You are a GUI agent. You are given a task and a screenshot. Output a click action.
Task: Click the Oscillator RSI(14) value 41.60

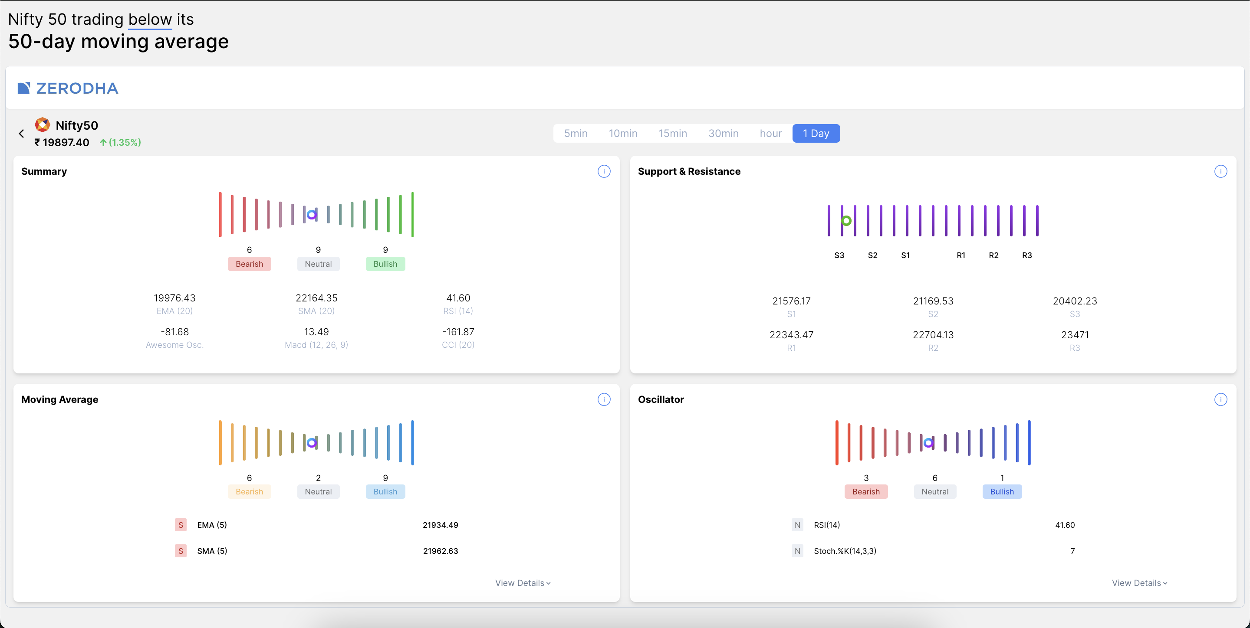1065,525
